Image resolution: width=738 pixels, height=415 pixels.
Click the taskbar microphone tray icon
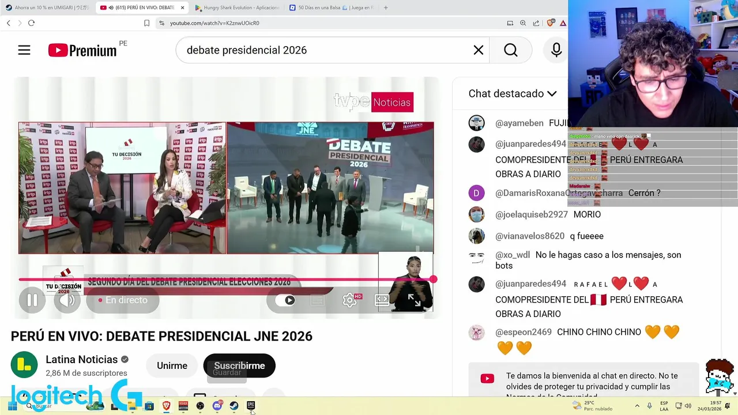(650, 406)
